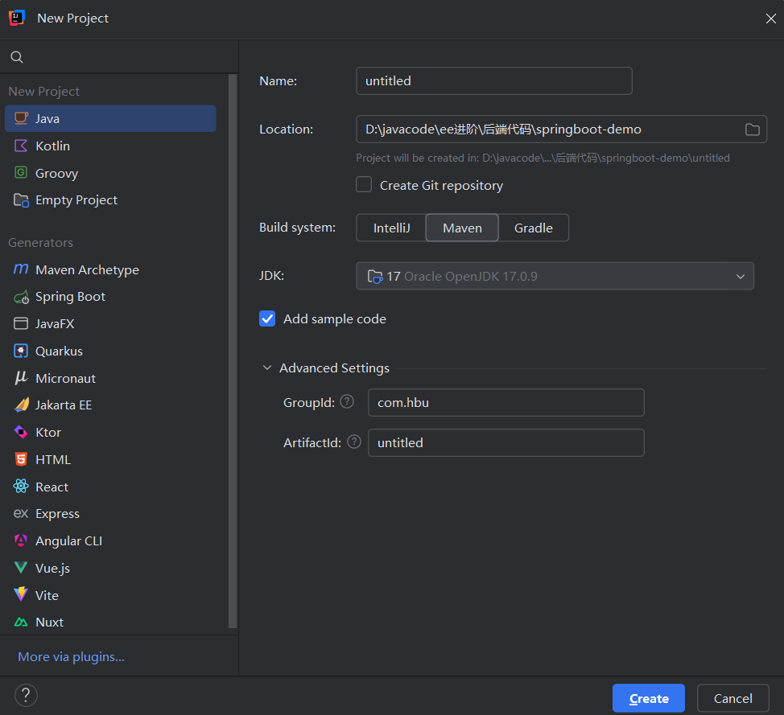Click the Nuxt mountain icon
The width and height of the screenshot is (784, 715).
point(21,622)
